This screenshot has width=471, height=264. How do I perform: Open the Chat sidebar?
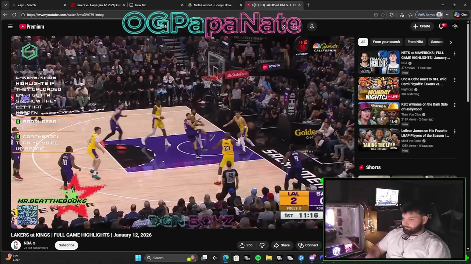461,15
